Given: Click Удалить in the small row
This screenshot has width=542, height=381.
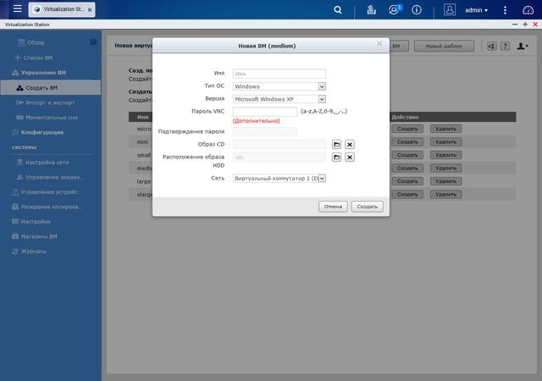Looking at the screenshot, I should pyautogui.click(x=446, y=155).
